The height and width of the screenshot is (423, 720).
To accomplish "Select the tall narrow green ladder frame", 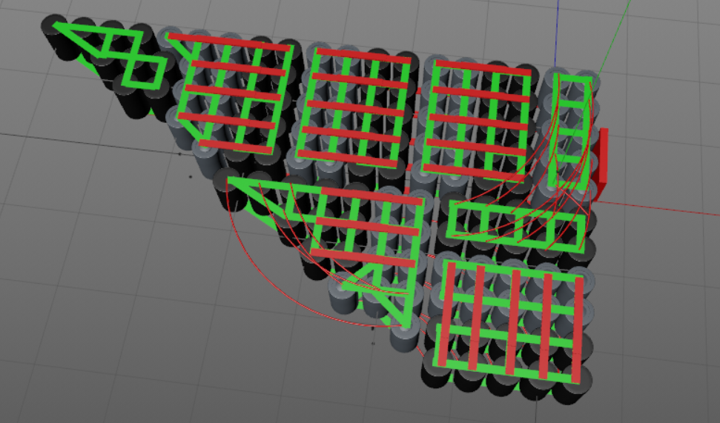I will pyautogui.click(x=570, y=131).
